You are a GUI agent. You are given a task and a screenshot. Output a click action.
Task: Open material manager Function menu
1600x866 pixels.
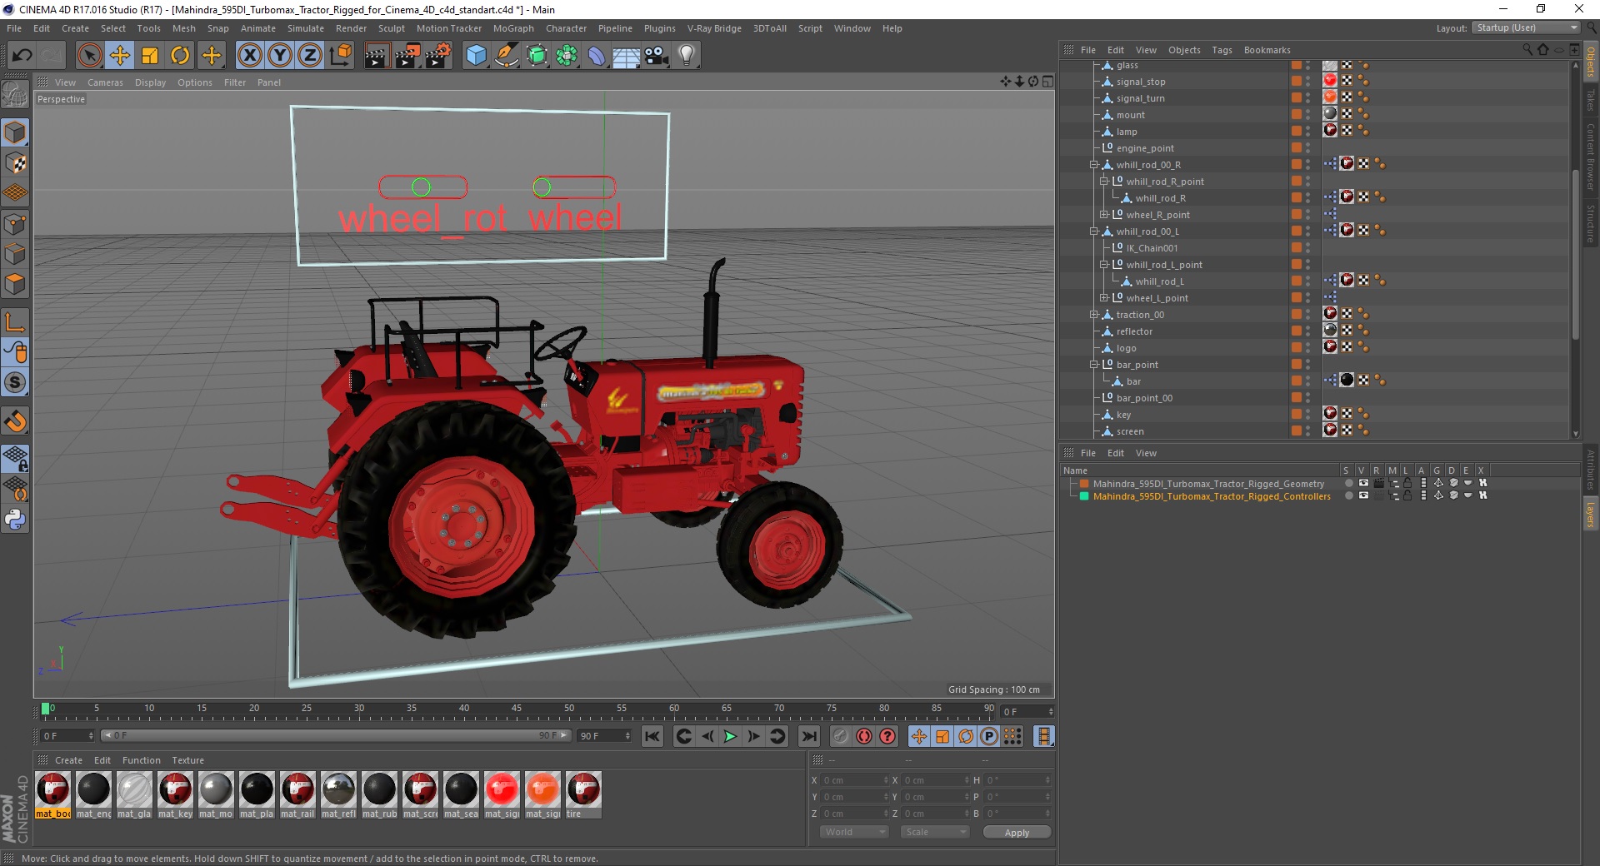coord(142,760)
